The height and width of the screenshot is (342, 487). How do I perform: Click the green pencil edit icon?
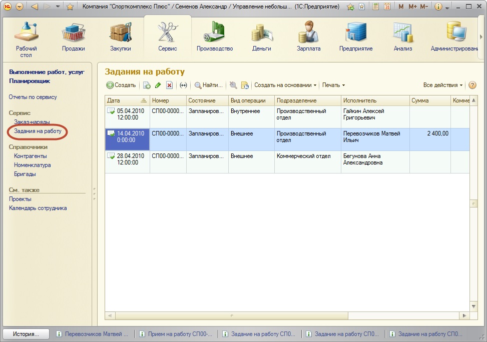[x=158, y=85]
